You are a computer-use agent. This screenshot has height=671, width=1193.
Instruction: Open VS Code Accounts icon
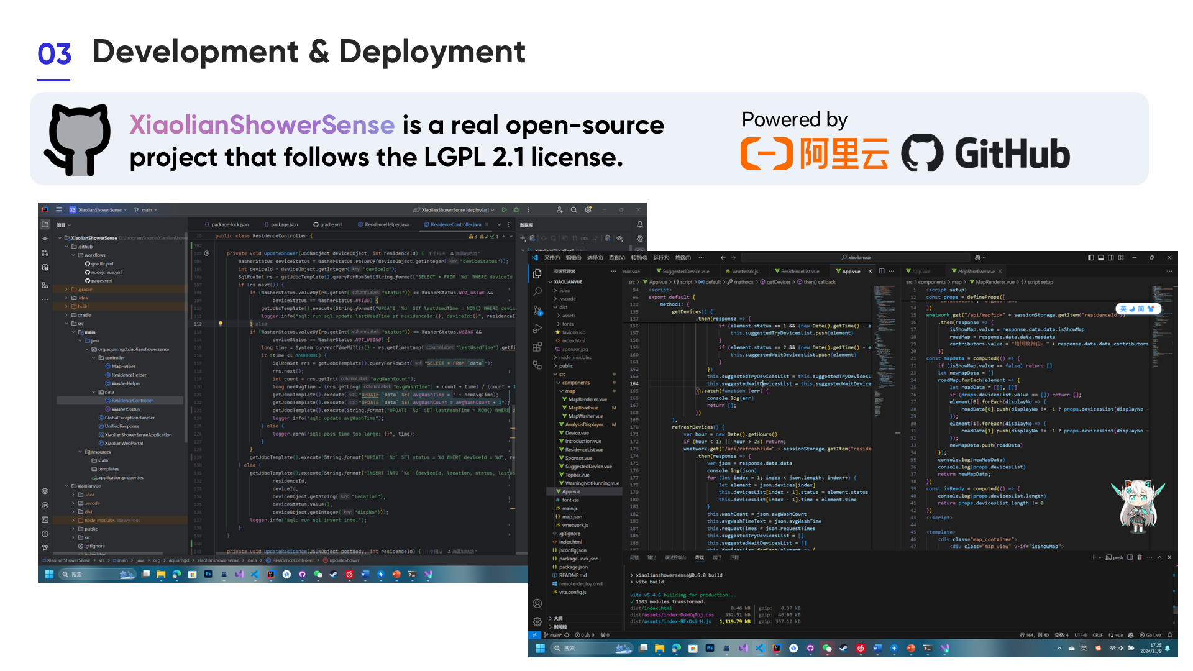pos(537,603)
